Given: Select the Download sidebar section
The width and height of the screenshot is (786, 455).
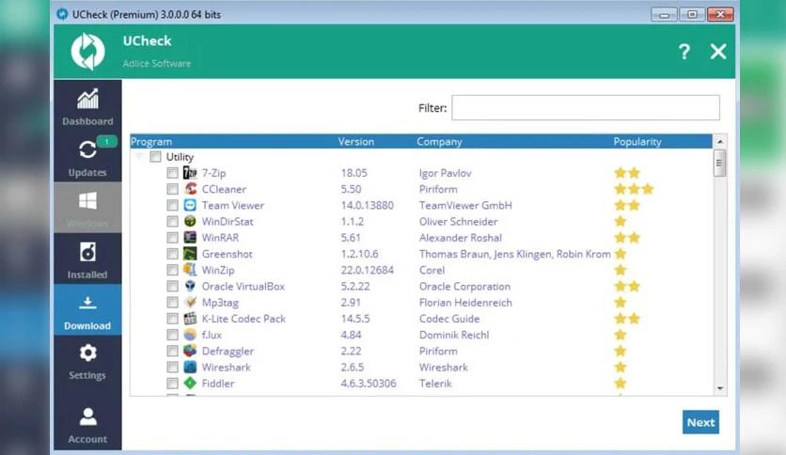Looking at the screenshot, I should [87, 309].
